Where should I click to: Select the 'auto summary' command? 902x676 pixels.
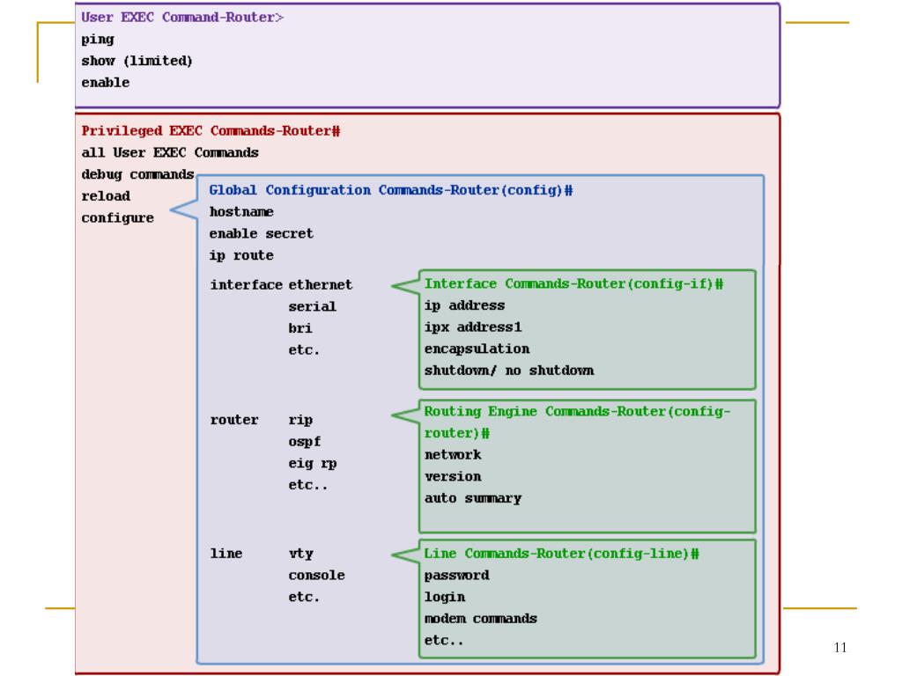(473, 499)
